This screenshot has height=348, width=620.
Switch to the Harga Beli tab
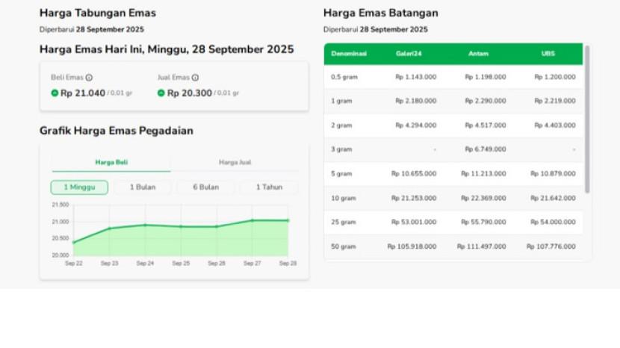[111, 162]
